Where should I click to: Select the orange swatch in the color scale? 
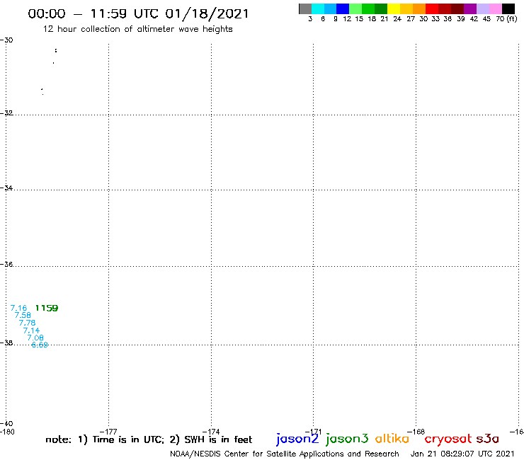419,8
